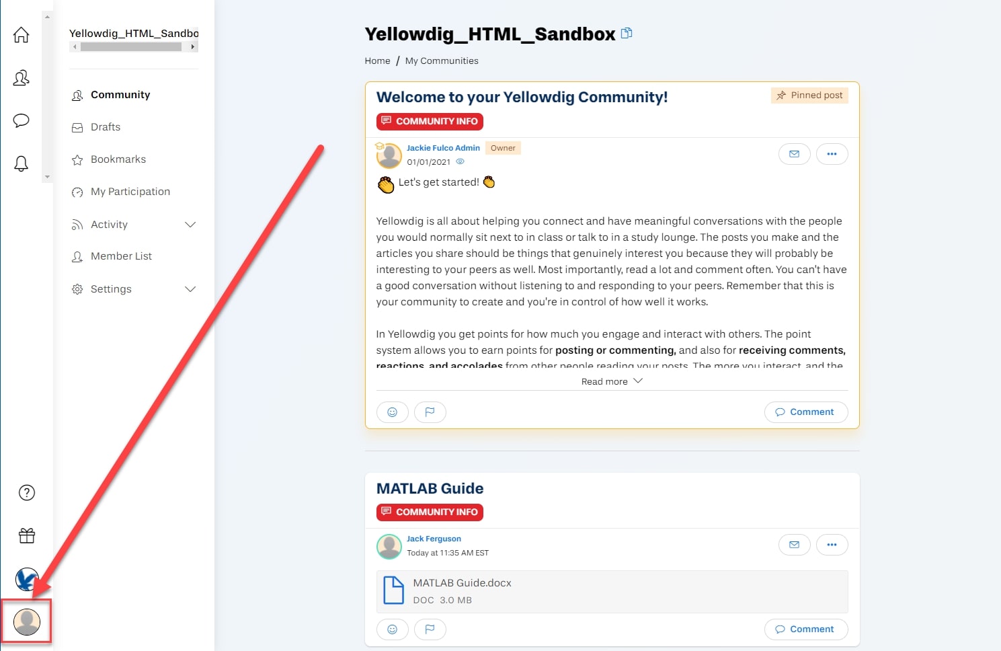Open the help question mark icon
Image resolution: width=1001 pixels, height=651 pixels.
click(27, 493)
